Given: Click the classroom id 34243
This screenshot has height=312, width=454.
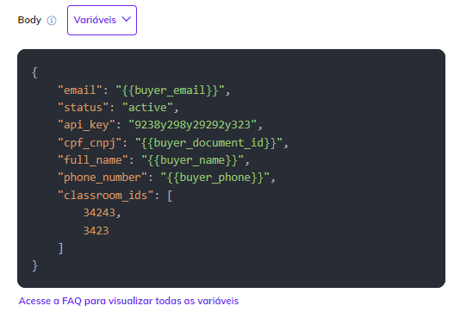Looking at the screenshot, I should coord(99,213).
